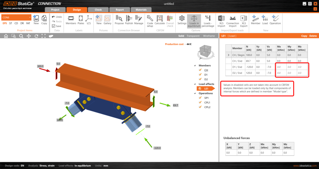Edit the N value for CH / Begin
Viewport: 319px width, 169px height.
pos(249,55)
